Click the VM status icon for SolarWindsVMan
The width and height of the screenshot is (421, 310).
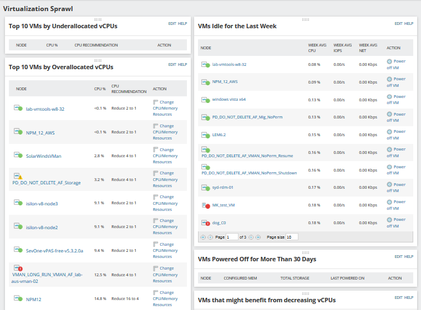pos(18,156)
